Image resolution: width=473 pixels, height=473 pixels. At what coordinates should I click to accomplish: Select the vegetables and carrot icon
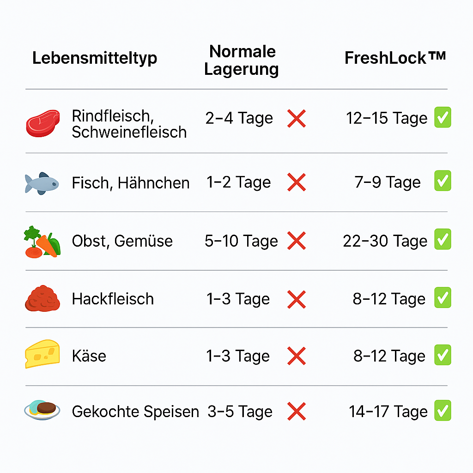[42, 242]
